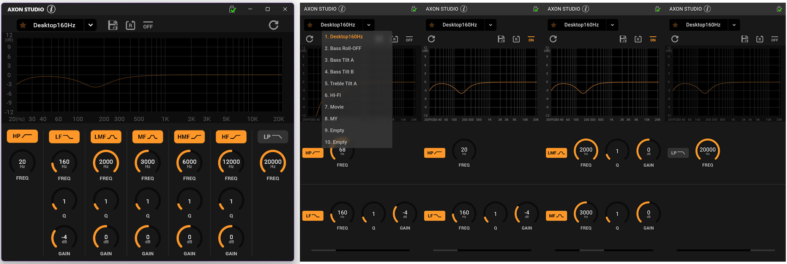Viewport: 787px width, 264px height.
Task: Click the green check icon in the main window title bar
Action: [x=233, y=9]
